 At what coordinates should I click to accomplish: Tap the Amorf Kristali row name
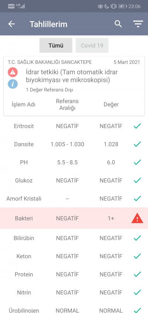click(24, 199)
